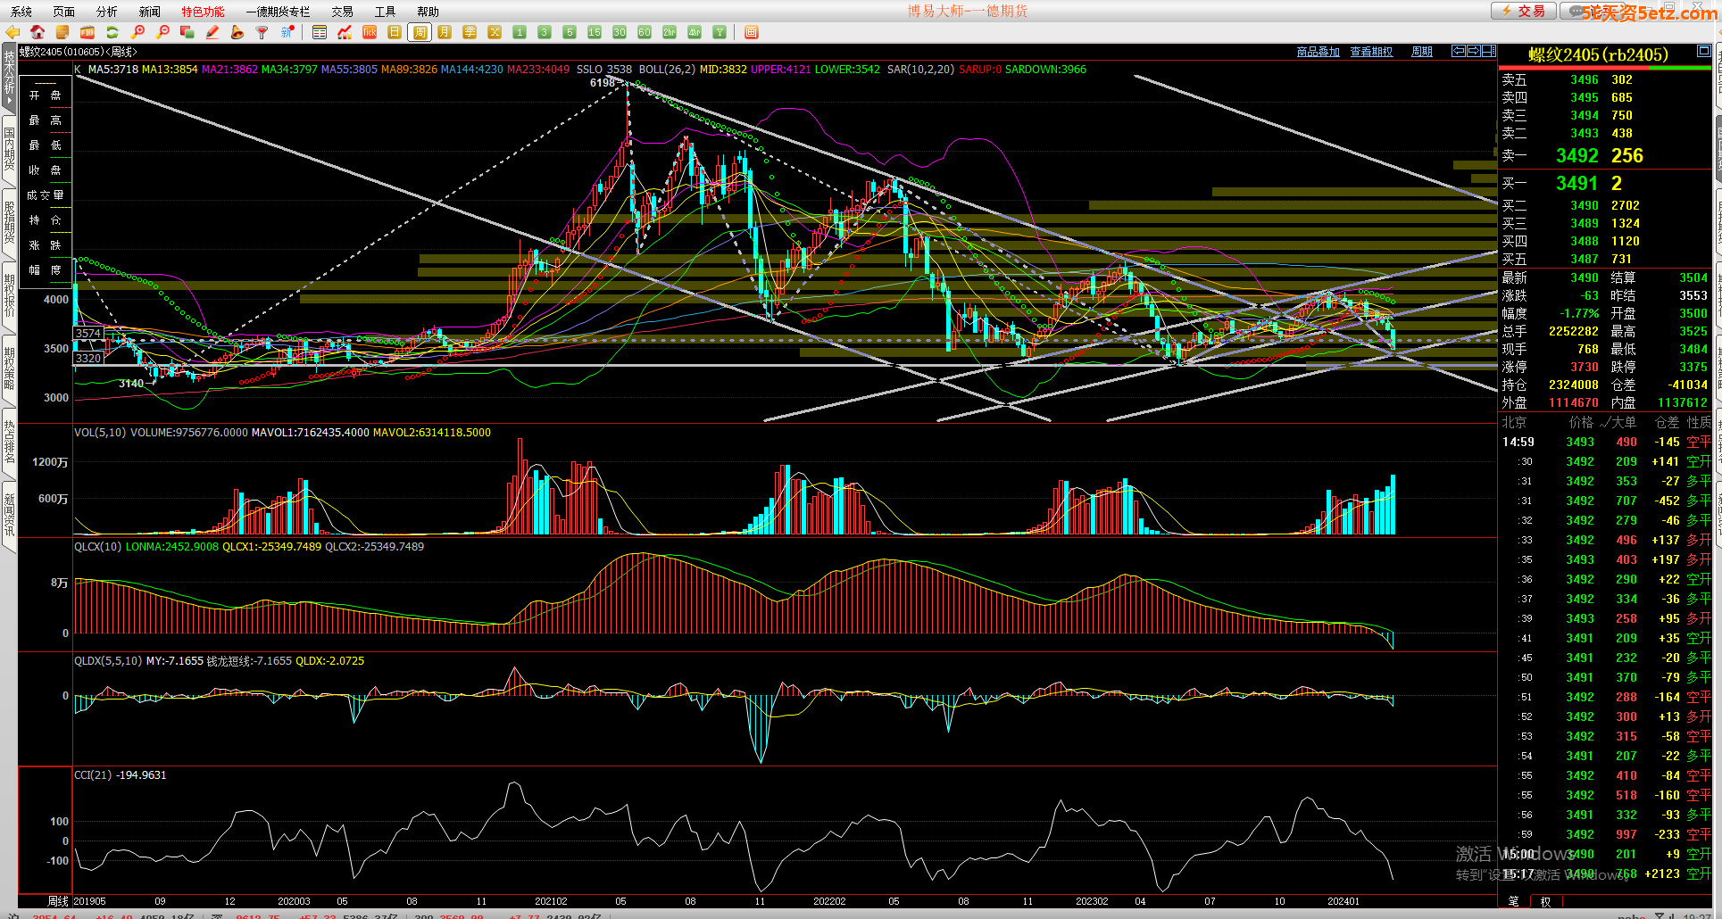
Task: Select the 15-minute period button
Action: [x=595, y=32]
